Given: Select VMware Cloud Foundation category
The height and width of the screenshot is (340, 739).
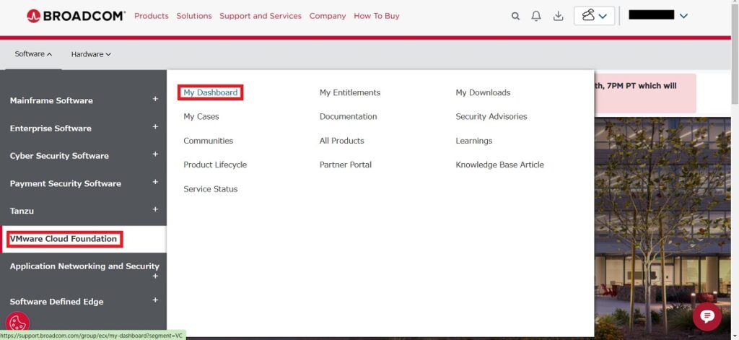Looking at the screenshot, I should click(x=64, y=239).
